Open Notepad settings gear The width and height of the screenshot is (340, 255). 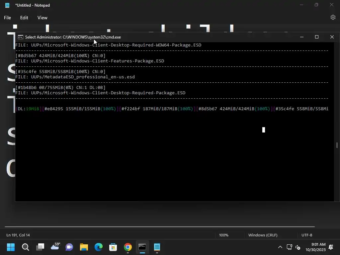[333, 17]
